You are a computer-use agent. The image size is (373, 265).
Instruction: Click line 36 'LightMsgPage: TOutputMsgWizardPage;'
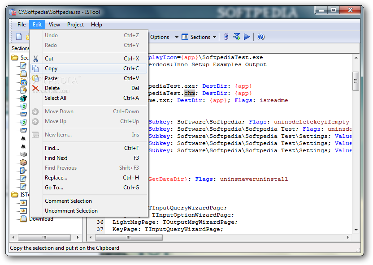[x=175, y=222]
